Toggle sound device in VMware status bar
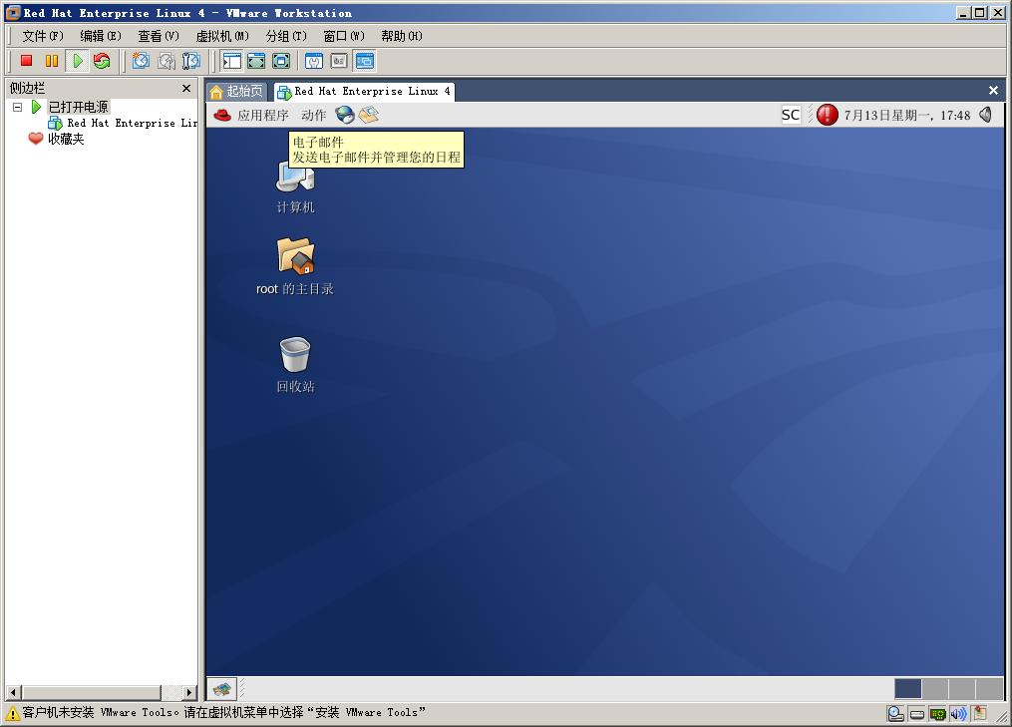Viewport: 1012px width, 727px height. [x=958, y=713]
